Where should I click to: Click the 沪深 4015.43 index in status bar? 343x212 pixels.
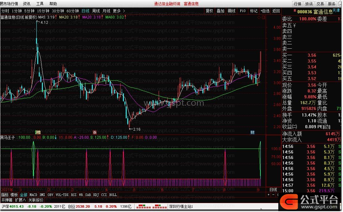click(12, 206)
